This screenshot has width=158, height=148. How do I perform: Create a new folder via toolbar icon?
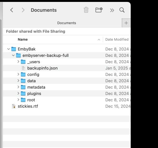[x=99, y=10]
